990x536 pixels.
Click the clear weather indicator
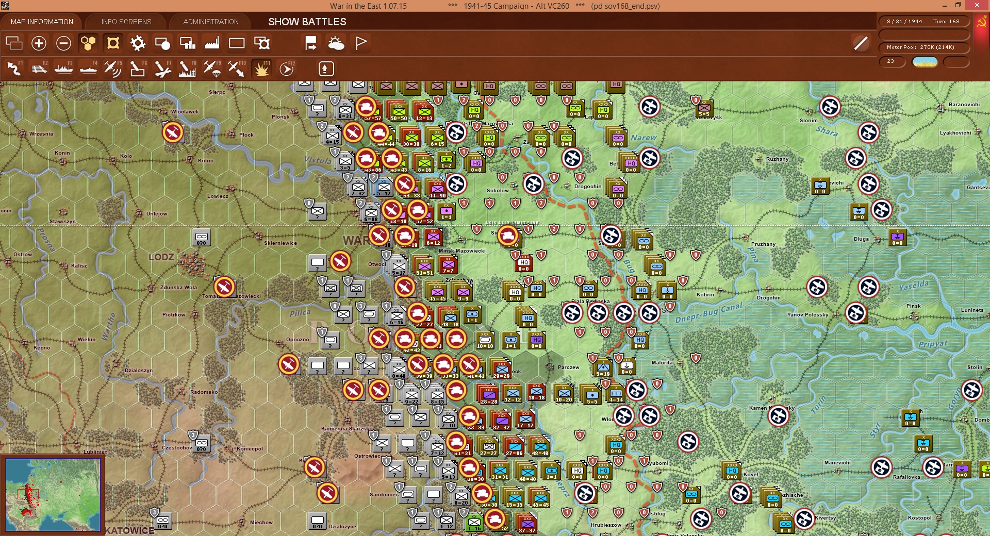[x=925, y=62]
